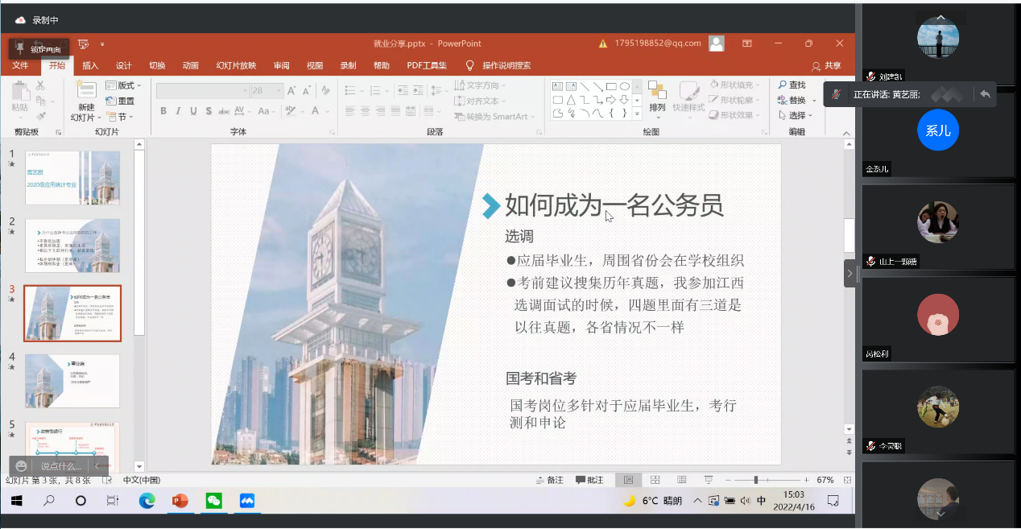Open WeChat from the taskbar
The height and width of the screenshot is (529, 1021).
tap(213, 501)
